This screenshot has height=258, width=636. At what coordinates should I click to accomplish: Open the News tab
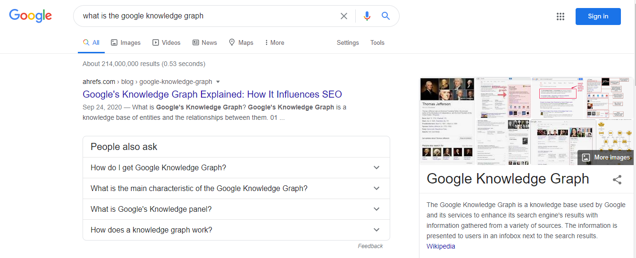click(x=205, y=42)
